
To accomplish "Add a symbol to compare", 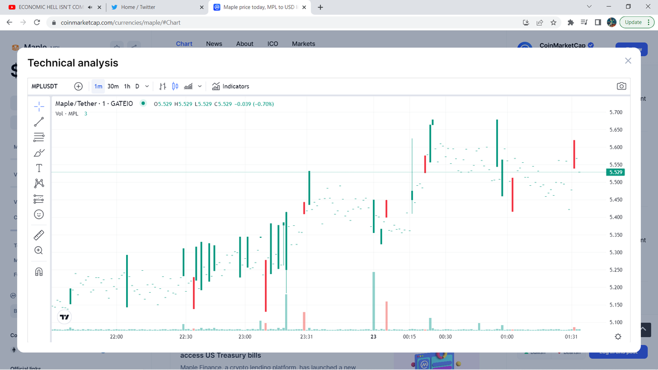I will (x=78, y=86).
